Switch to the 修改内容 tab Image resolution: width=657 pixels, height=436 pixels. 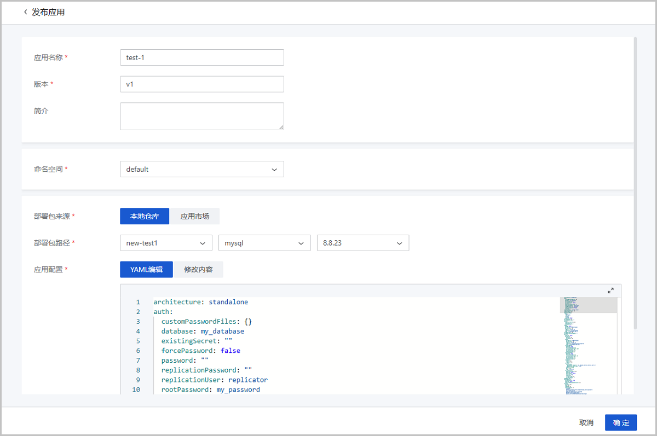[x=198, y=270]
